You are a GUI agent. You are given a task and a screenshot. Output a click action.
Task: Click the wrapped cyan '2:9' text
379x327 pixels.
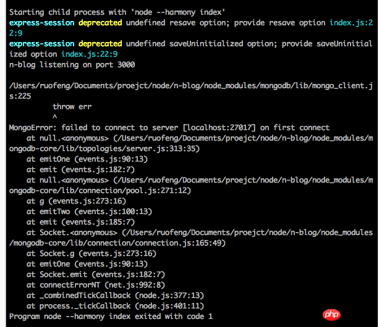[x=15, y=33]
